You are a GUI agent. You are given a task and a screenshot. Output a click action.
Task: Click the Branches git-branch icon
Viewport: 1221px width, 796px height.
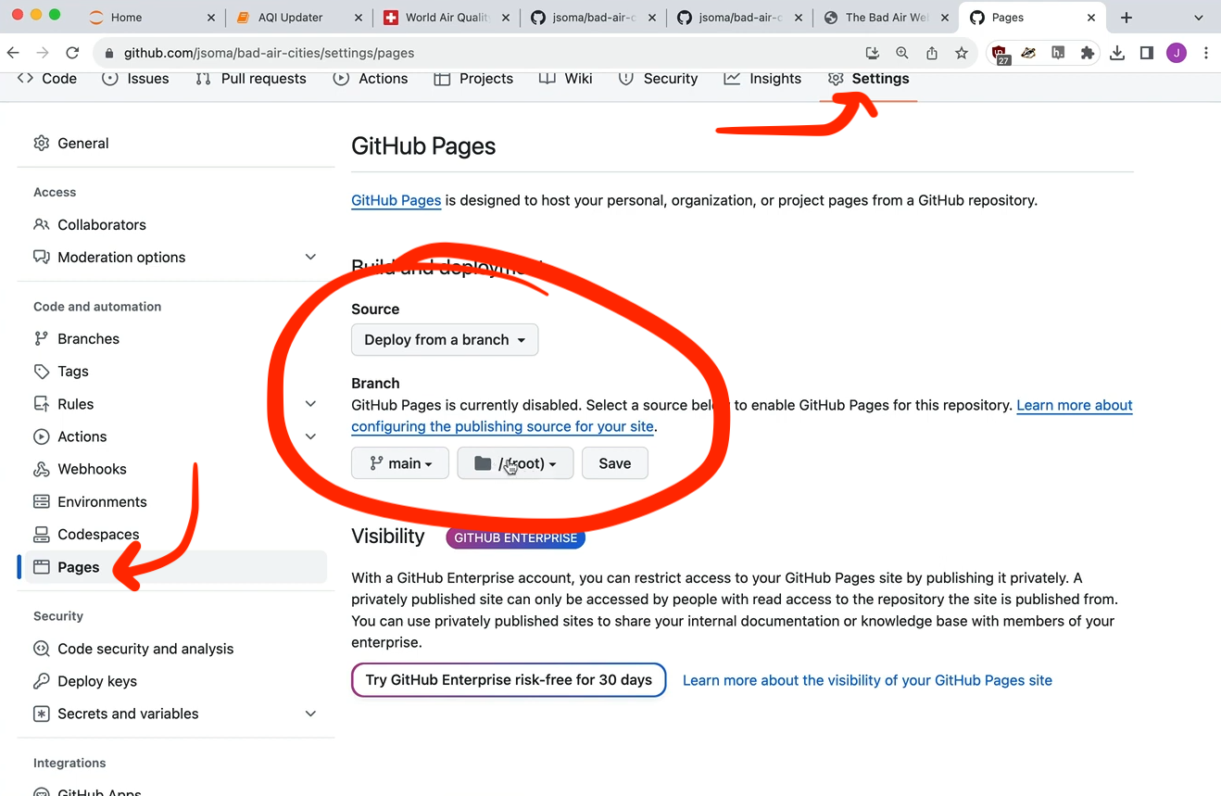point(42,338)
